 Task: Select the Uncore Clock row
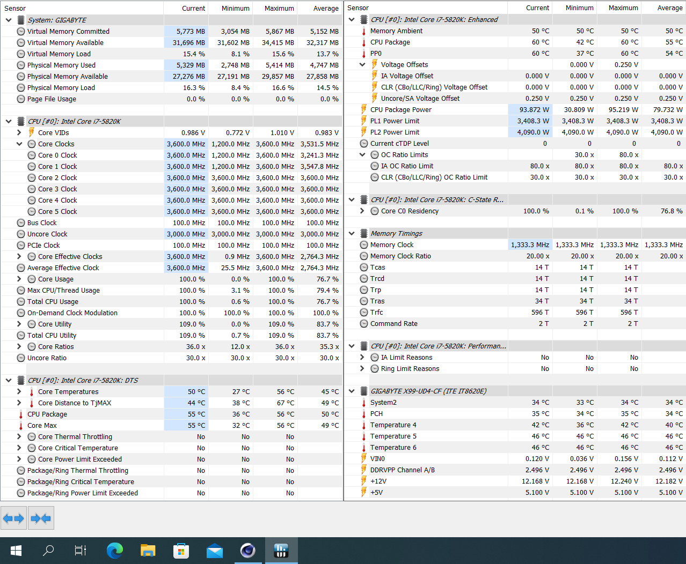point(171,234)
